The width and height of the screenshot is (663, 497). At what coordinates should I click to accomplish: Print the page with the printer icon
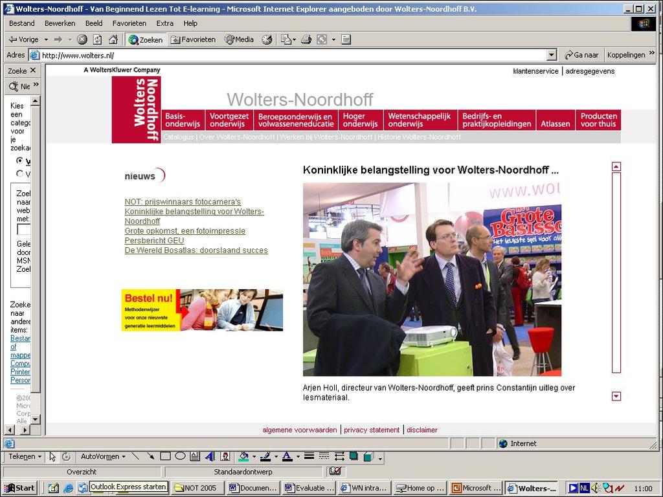pos(306,39)
